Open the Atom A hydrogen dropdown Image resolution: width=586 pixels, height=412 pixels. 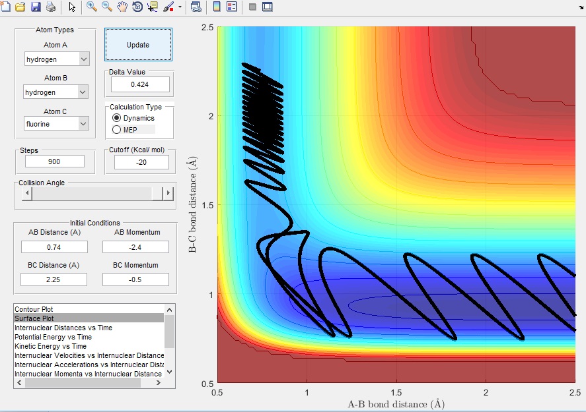pos(57,59)
